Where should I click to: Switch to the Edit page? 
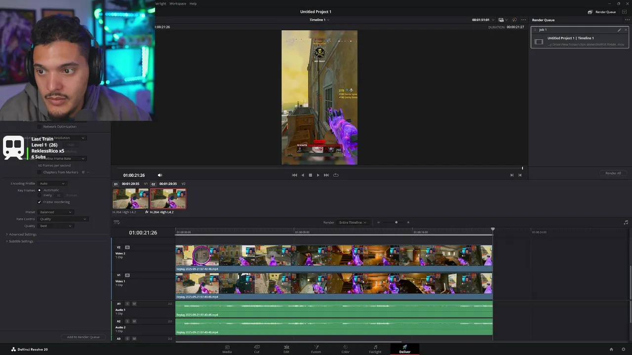coord(286,349)
